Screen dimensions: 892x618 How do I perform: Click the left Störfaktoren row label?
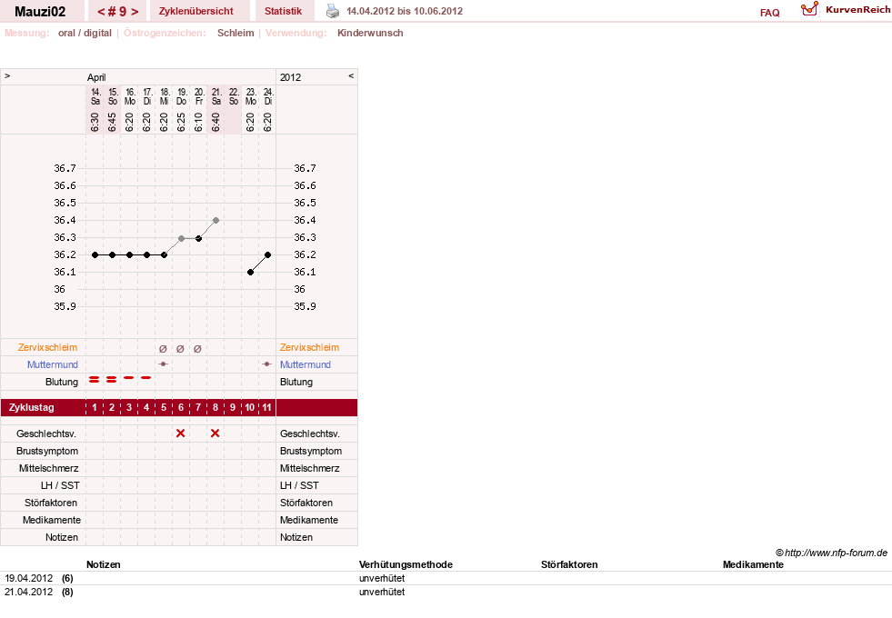pos(51,503)
